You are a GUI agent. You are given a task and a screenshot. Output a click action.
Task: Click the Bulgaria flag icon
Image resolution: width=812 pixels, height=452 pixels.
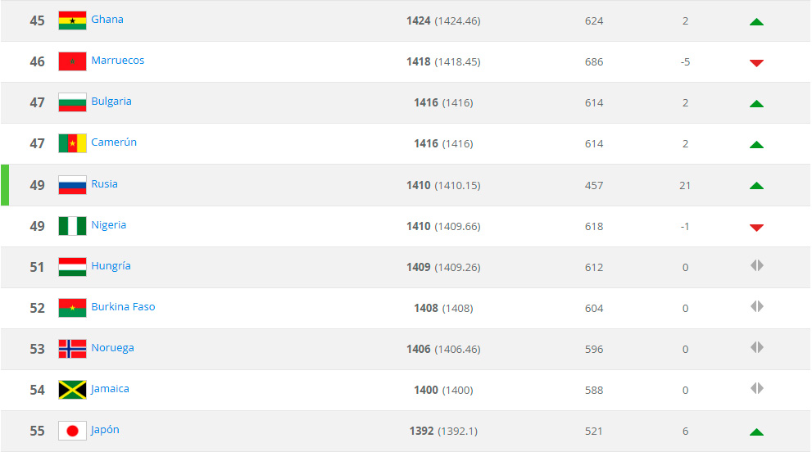[72, 102]
